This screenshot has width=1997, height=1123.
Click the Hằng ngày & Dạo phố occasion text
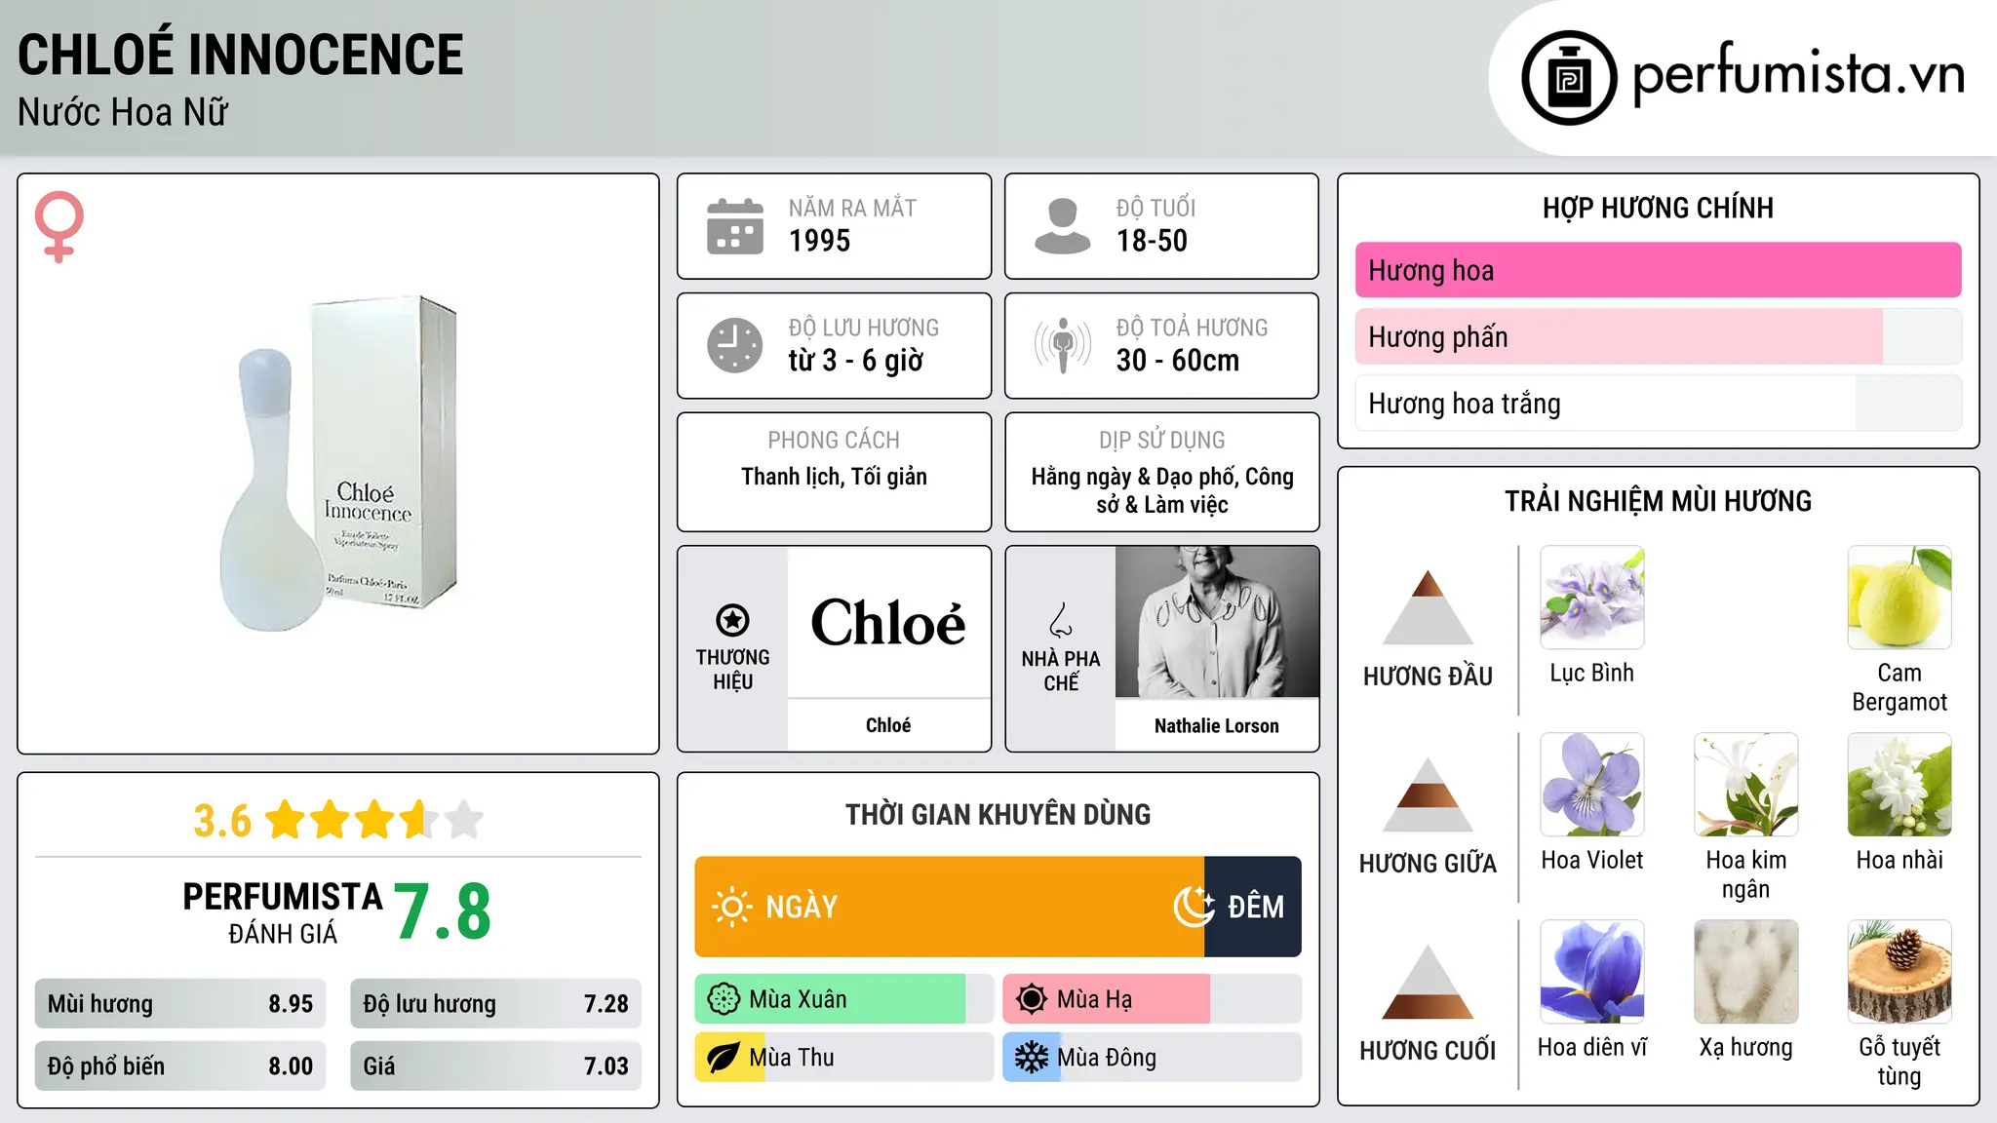pyautogui.click(x=1162, y=490)
